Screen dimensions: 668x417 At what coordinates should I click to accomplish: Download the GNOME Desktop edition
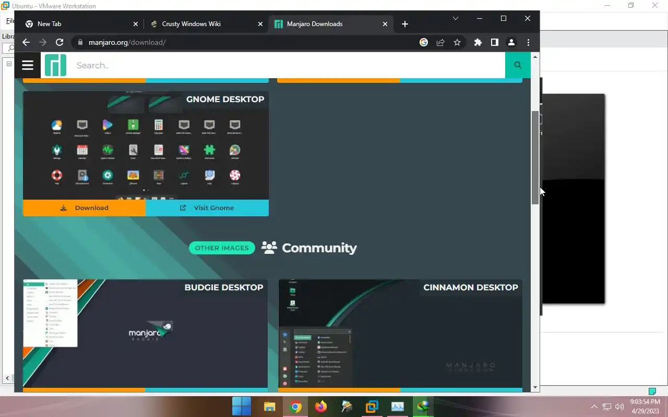click(x=84, y=207)
